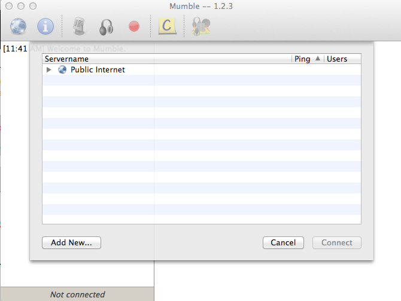Zoom the Mumble window
401x301 pixels.
(33, 6)
